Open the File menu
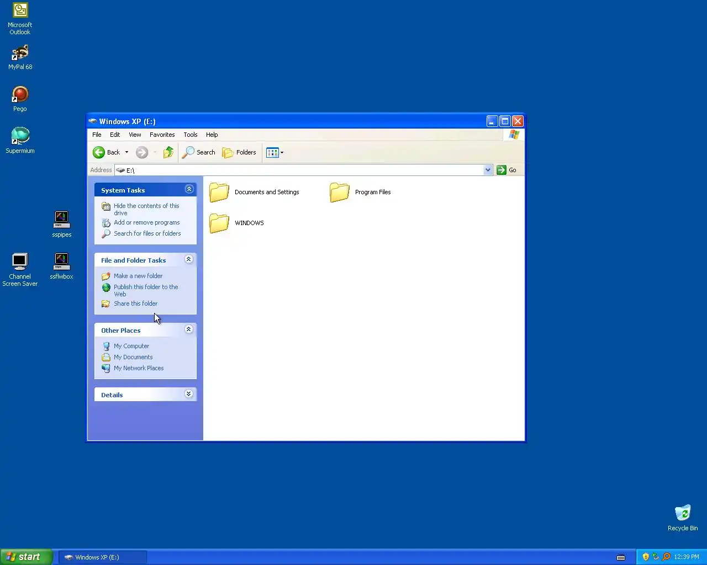 [x=97, y=135]
